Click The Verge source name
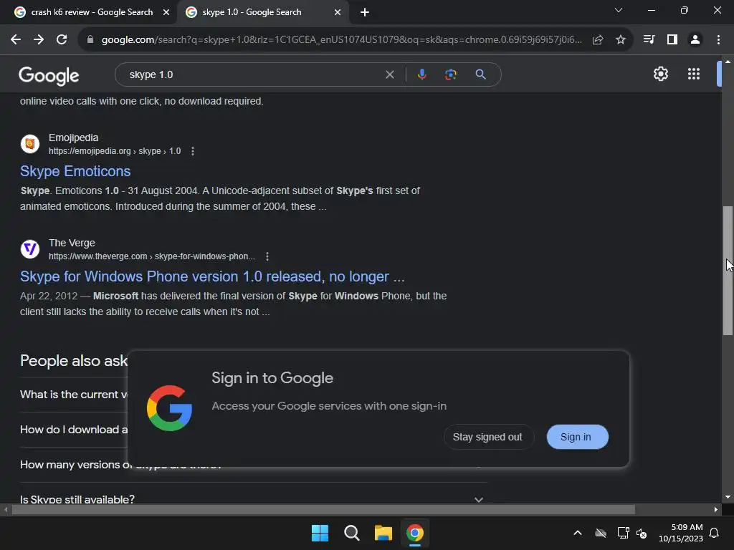The image size is (734, 550). [72, 243]
